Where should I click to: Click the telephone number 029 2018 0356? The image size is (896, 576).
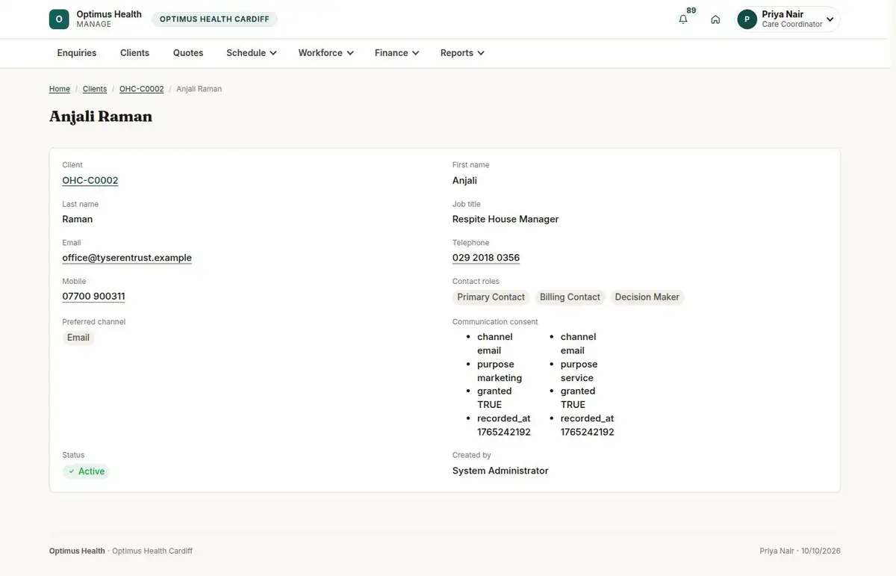[486, 258]
